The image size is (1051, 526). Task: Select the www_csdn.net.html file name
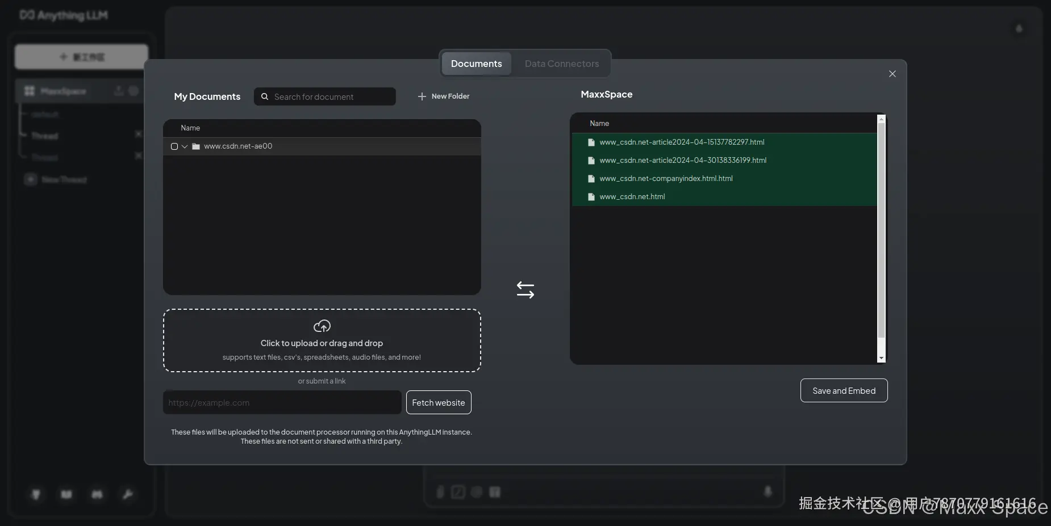pyautogui.click(x=632, y=197)
